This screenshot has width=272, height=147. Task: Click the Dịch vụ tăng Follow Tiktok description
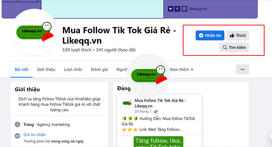(x=59, y=104)
